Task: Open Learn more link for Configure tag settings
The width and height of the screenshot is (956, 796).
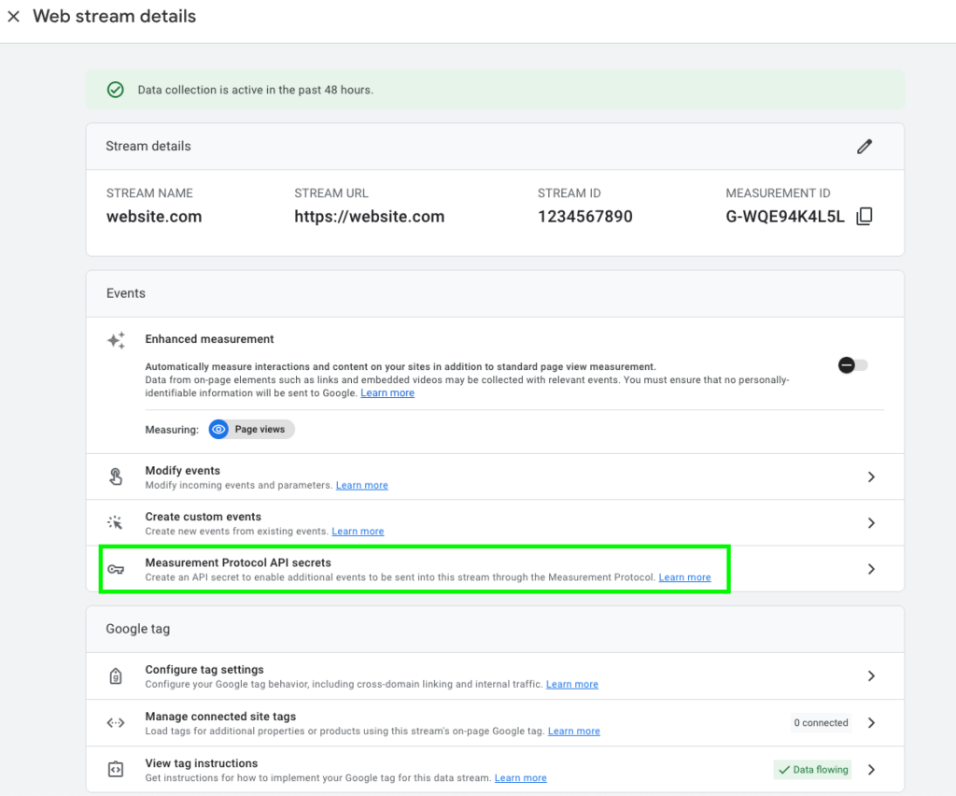Action: coord(572,685)
